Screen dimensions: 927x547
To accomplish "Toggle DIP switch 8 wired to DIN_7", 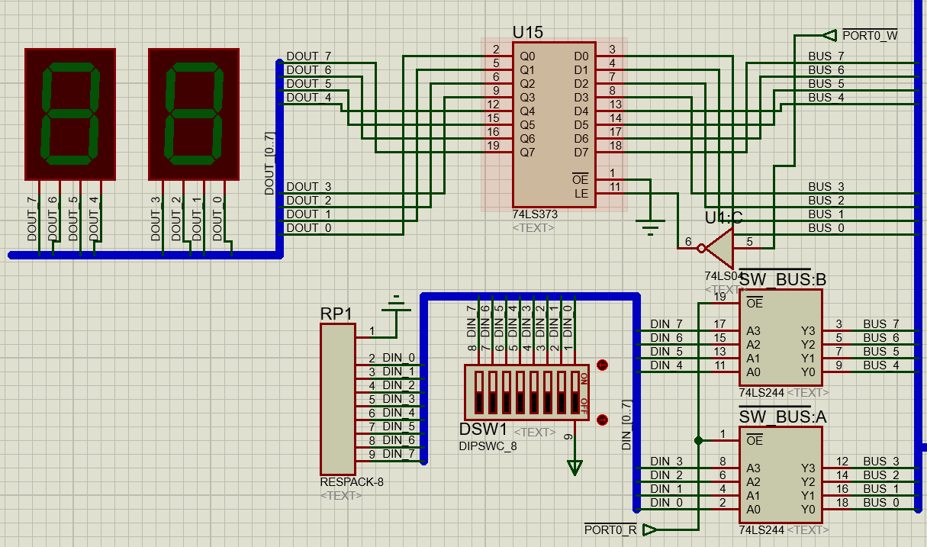I will point(478,391).
